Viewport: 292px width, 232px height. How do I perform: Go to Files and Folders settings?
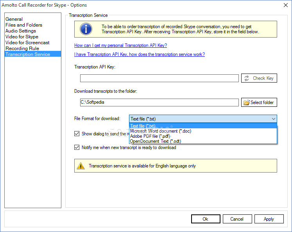coord(24,25)
